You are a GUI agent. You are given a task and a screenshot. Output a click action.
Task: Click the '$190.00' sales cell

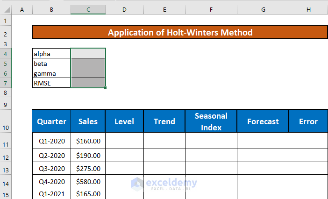88,155
